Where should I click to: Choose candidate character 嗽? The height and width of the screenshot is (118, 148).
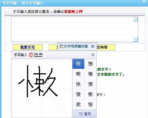pos(78,74)
